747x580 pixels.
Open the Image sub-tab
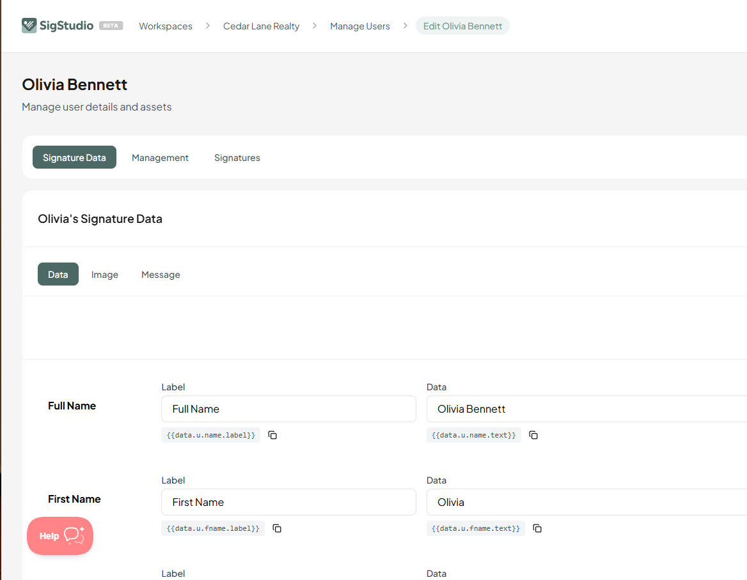105,274
